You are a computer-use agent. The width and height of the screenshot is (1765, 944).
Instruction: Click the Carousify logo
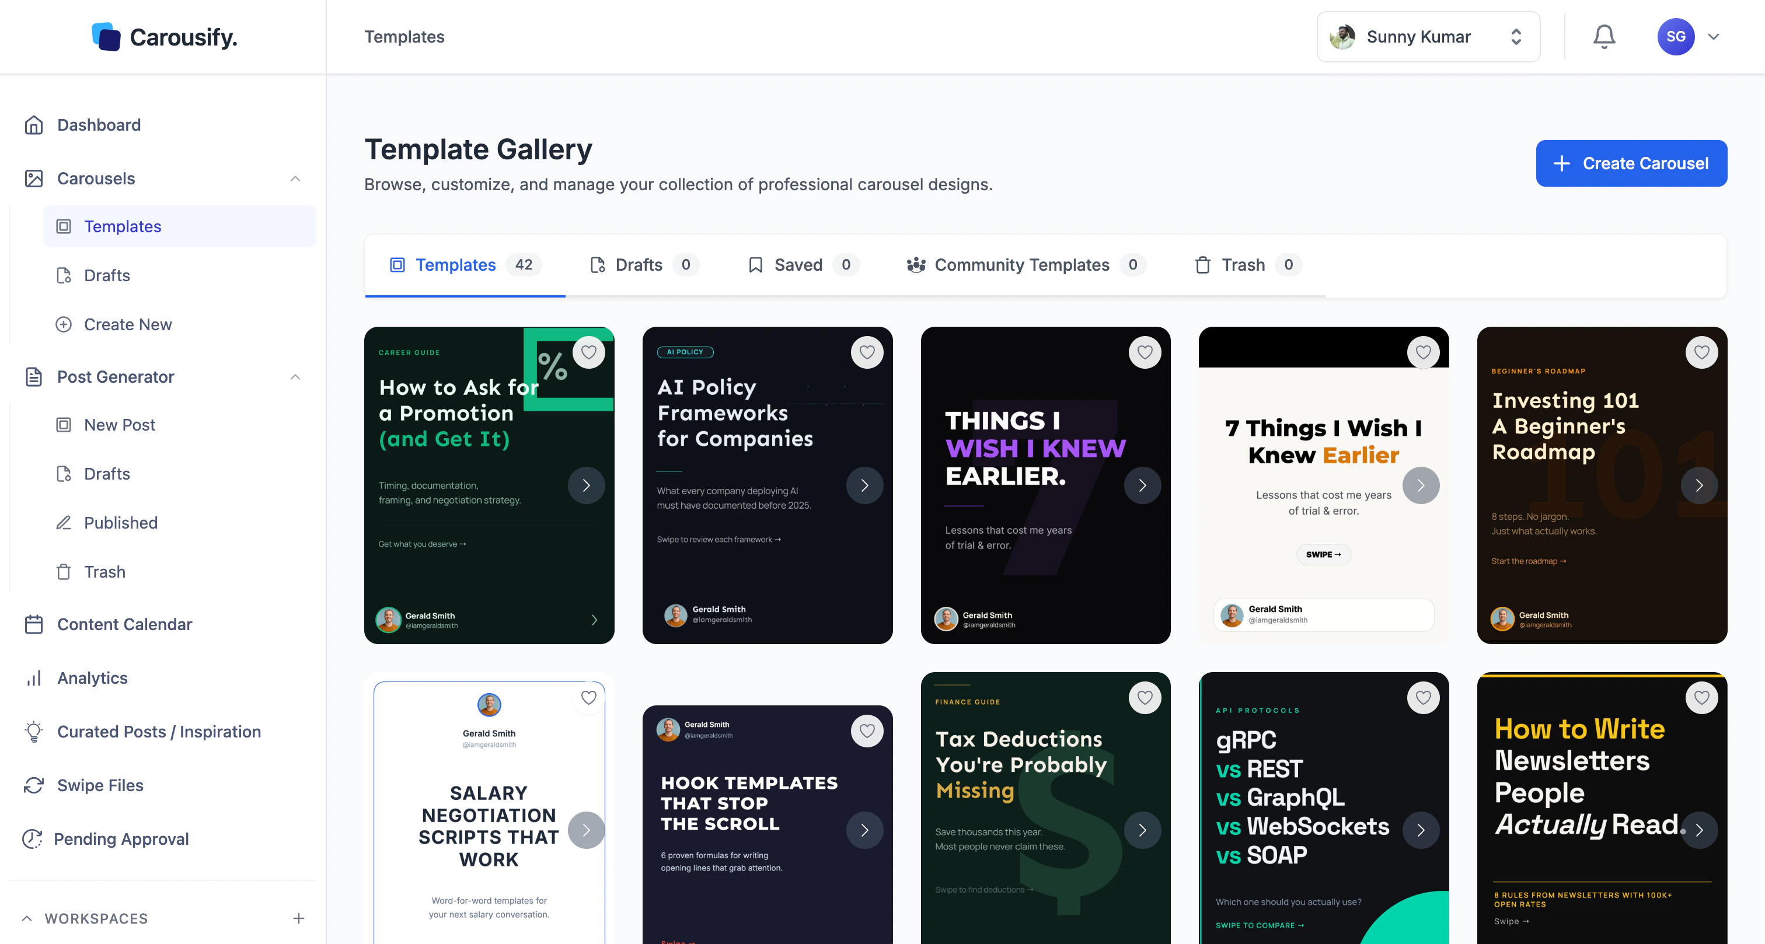[165, 37]
